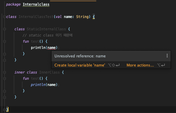
Task: Click the highlighted opening brace after String)
Action: pos(94,17)
